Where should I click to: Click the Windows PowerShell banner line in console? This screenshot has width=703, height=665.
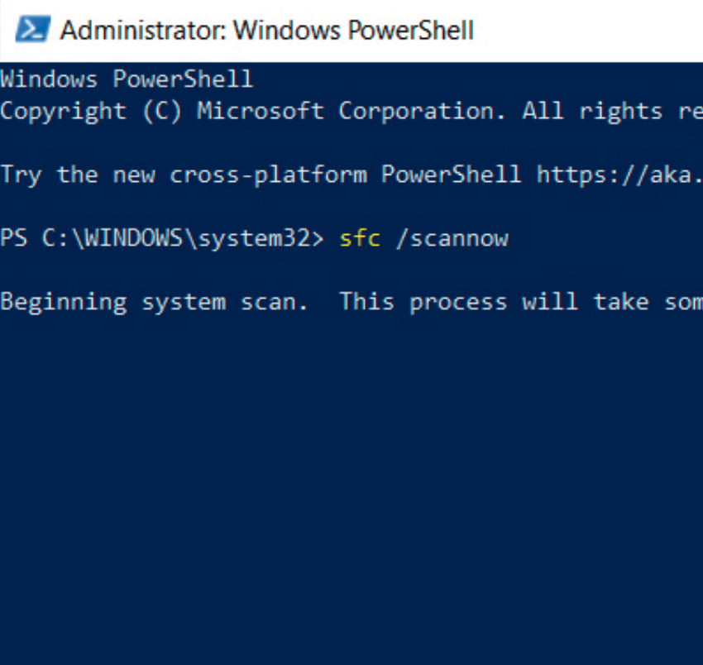[127, 79]
